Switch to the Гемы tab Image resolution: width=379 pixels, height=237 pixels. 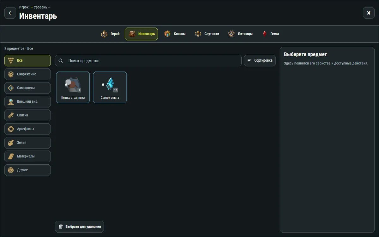[270, 34]
